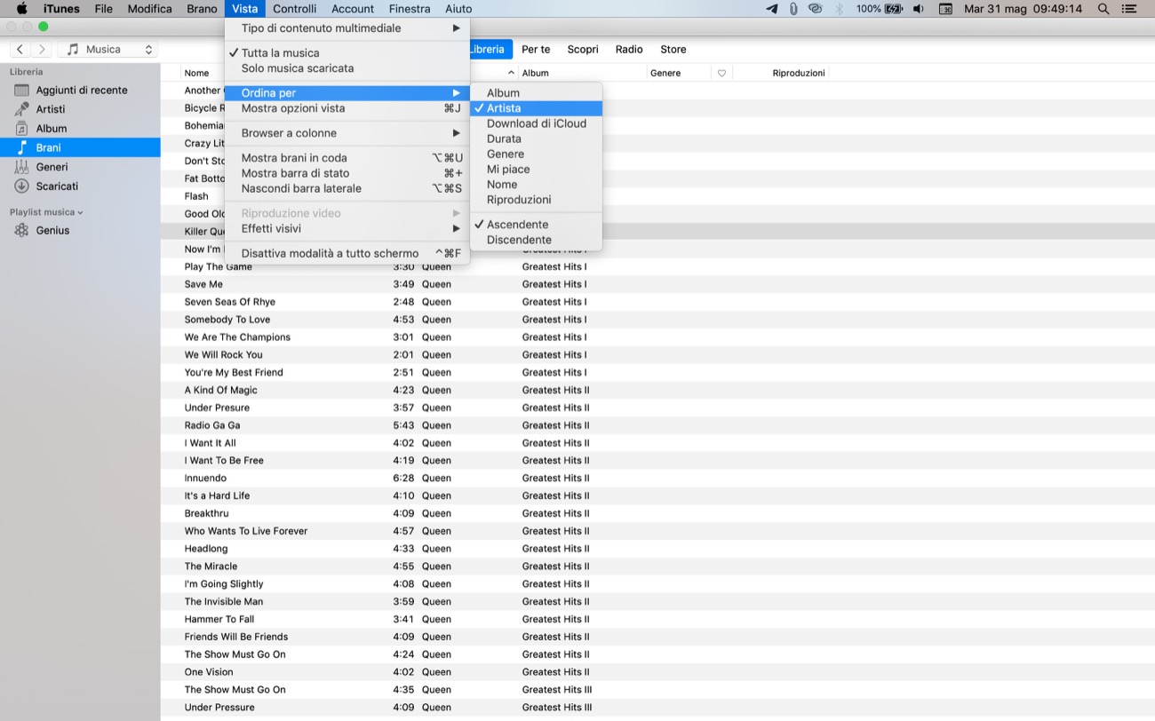This screenshot has width=1155, height=721.
Task: Select Brani in the sidebar
Action: [x=80, y=147]
